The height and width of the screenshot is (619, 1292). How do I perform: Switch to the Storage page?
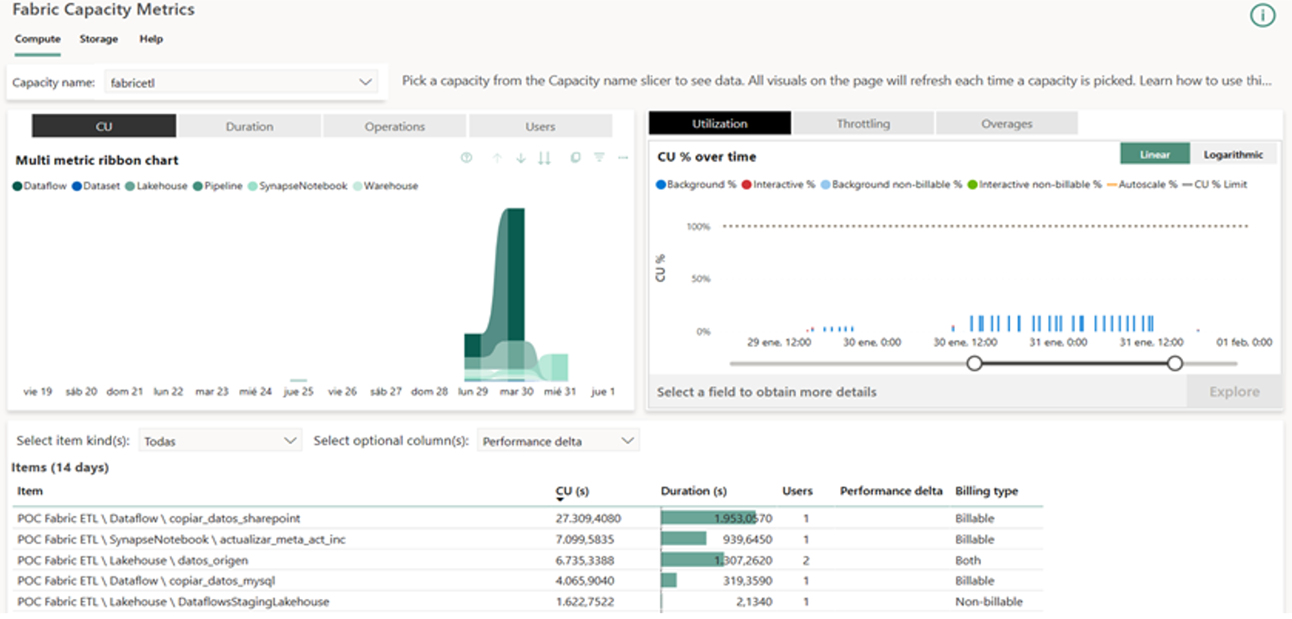[x=98, y=39]
